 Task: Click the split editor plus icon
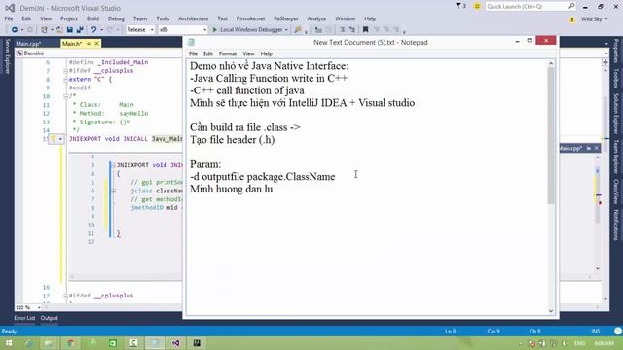click(x=605, y=62)
